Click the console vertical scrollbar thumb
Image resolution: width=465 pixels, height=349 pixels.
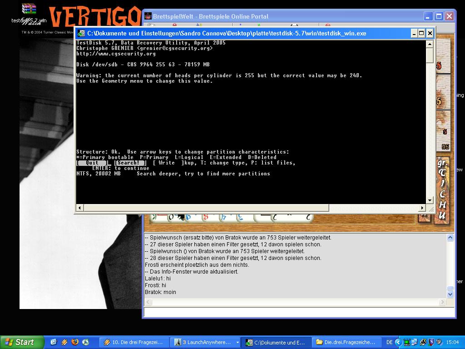tap(430, 55)
